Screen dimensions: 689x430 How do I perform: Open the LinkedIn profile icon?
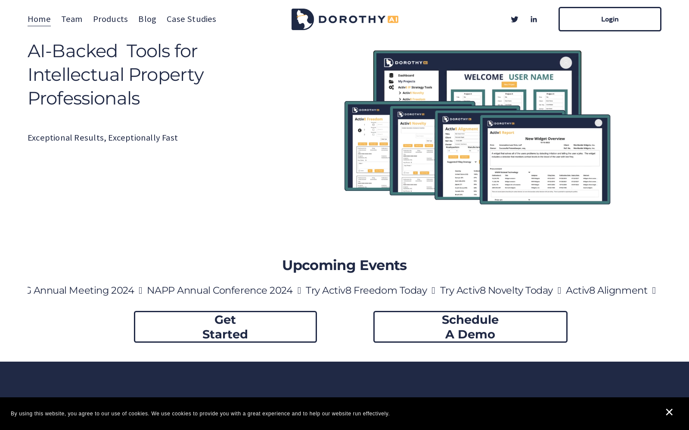point(534,19)
